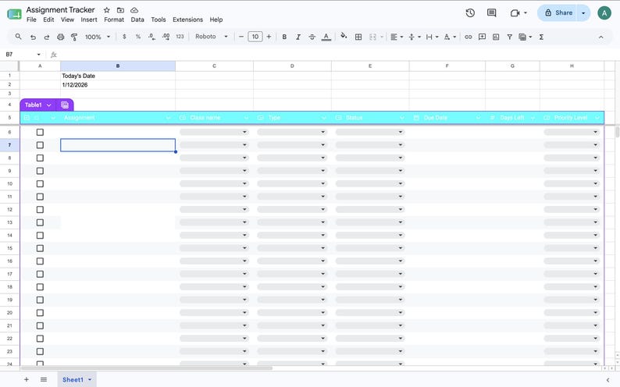This screenshot has height=387, width=620.
Task: Expand the Table1 name dropdown
Action: coord(48,105)
